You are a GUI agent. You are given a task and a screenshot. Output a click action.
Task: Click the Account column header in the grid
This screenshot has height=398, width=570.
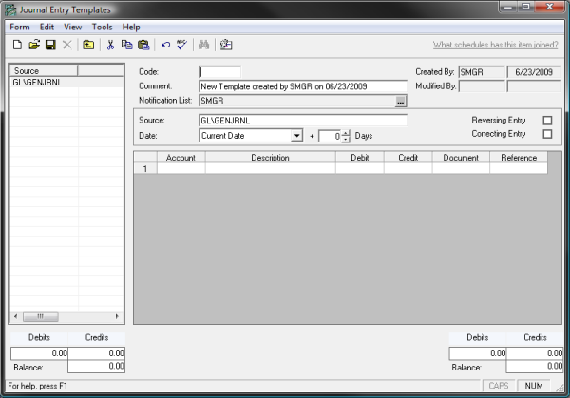[x=180, y=158]
